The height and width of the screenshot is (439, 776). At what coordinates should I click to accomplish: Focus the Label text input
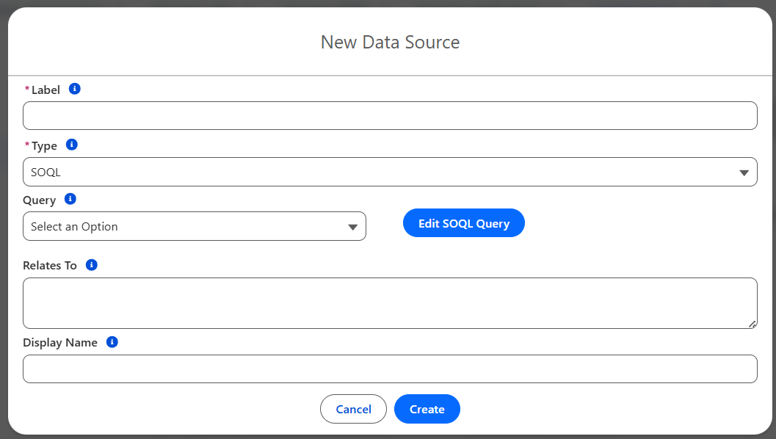click(x=390, y=116)
